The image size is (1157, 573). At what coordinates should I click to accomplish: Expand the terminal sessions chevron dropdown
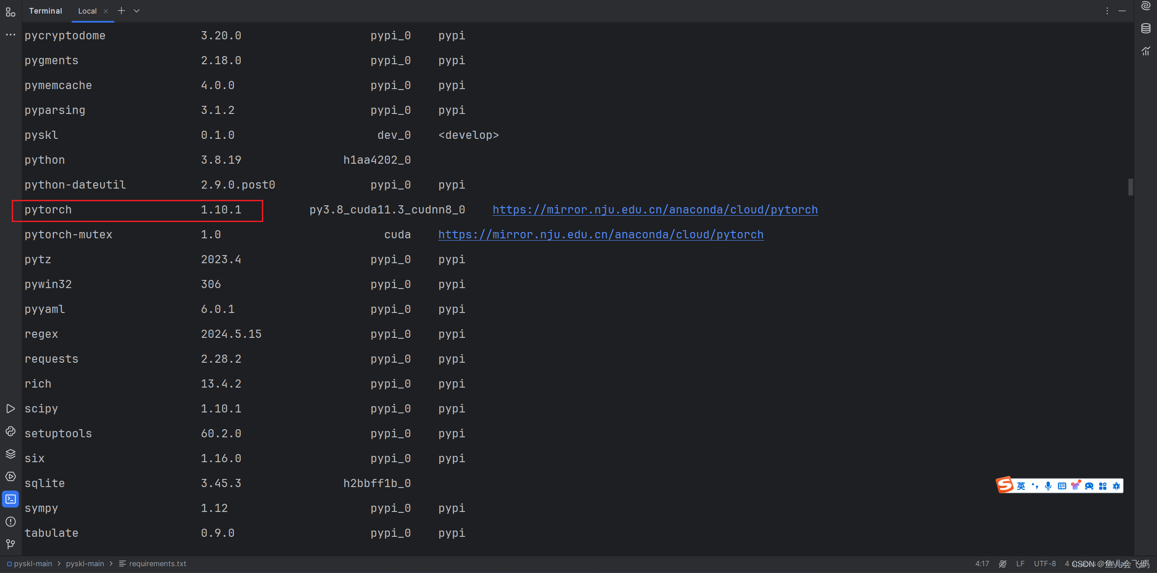pyautogui.click(x=137, y=10)
